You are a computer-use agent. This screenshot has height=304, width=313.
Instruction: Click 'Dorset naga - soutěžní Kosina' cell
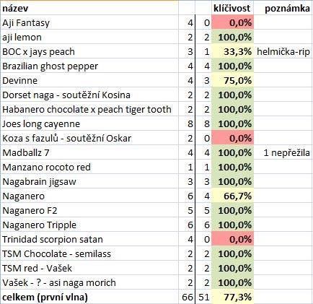pos(89,95)
